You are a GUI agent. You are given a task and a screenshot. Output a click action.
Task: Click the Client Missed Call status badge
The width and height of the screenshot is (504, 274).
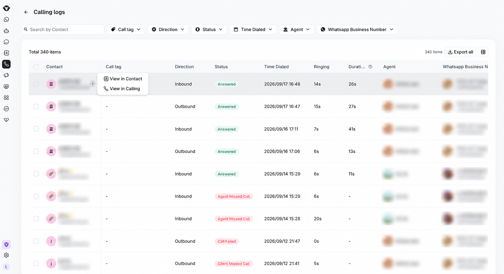click(233, 264)
